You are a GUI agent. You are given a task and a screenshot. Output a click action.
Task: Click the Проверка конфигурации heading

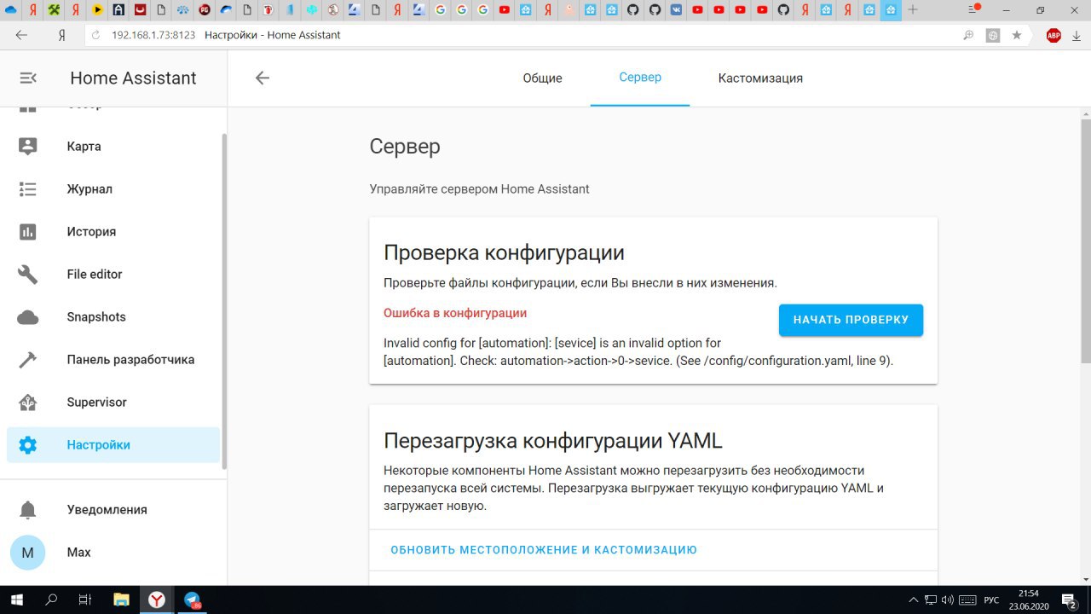coord(504,252)
